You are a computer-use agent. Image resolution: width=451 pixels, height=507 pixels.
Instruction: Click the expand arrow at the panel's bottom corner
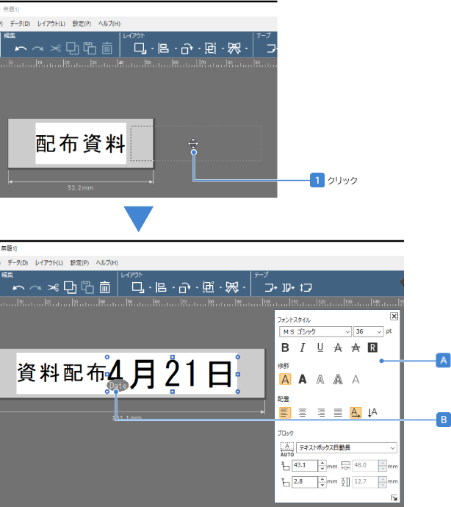coord(394,498)
